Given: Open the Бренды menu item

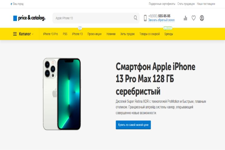Looking at the screenshot, I should click(169, 34).
